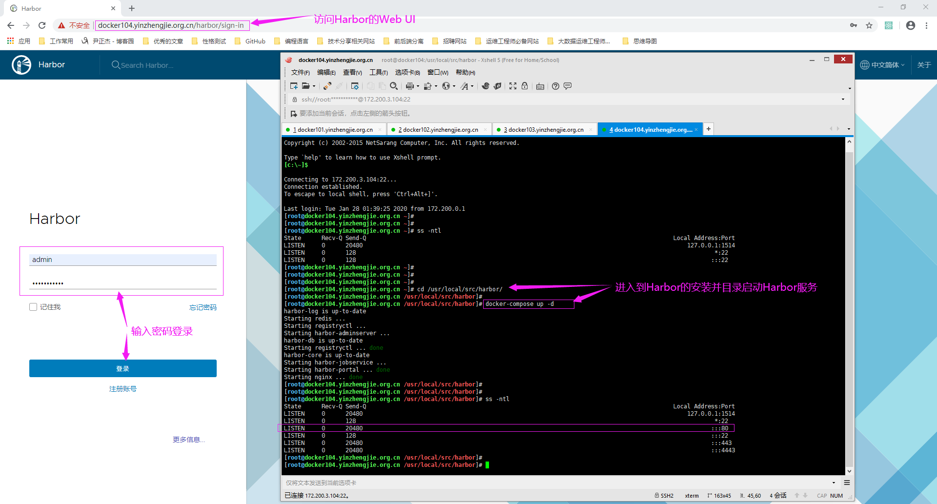Open the 帮助(H) menu in Xshell
The width and height of the screenshot is (937, 504).
[465, 72]
